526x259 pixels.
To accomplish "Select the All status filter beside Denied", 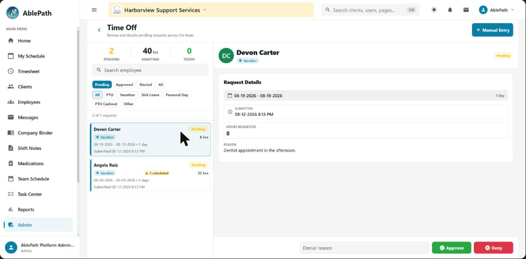I will click(x=161, y=84).
